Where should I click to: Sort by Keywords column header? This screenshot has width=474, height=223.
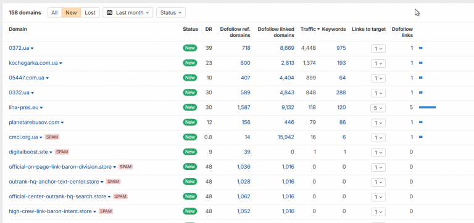pos(334,30)
